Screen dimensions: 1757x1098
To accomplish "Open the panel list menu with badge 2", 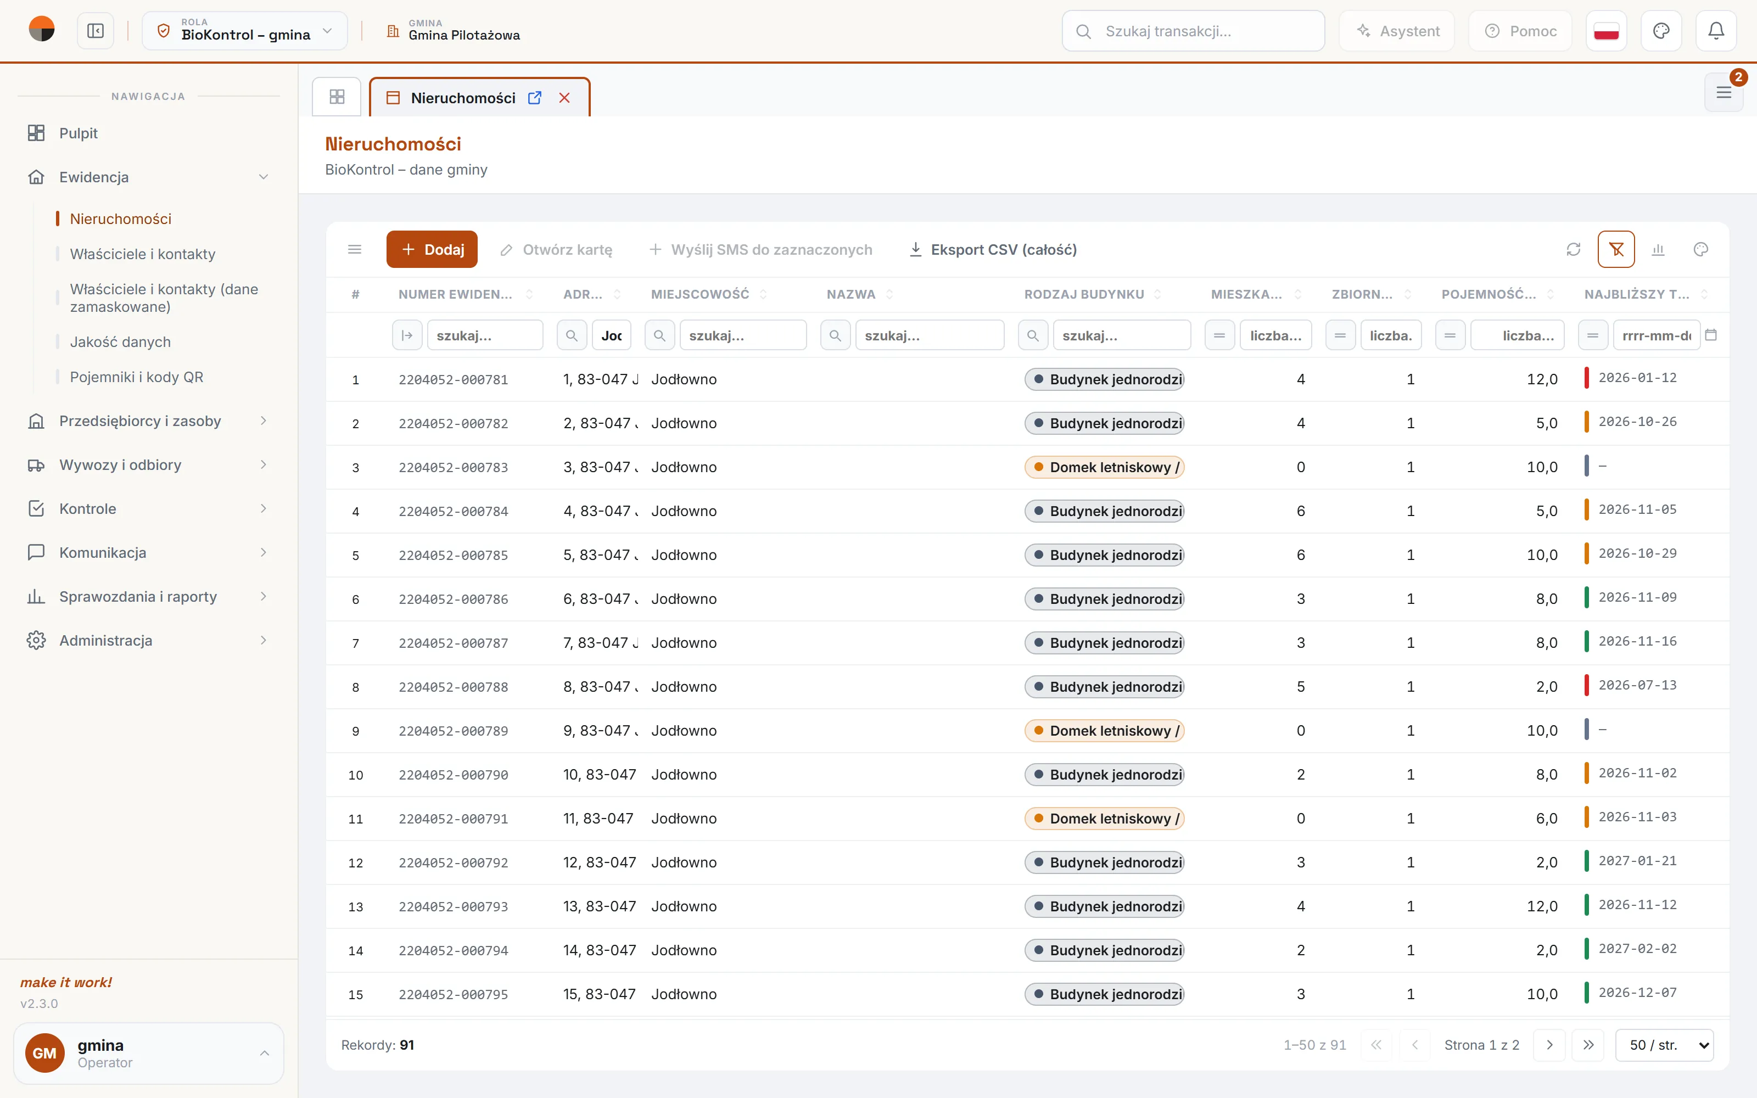I will pos(1724,92).
